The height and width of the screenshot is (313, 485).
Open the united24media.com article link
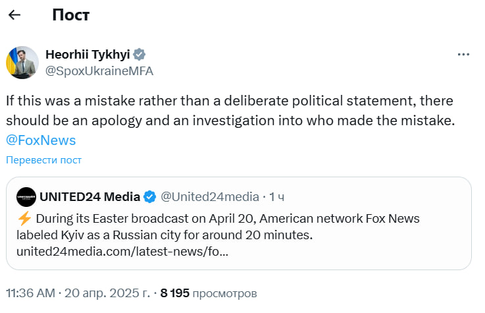(x=122, y=252)
